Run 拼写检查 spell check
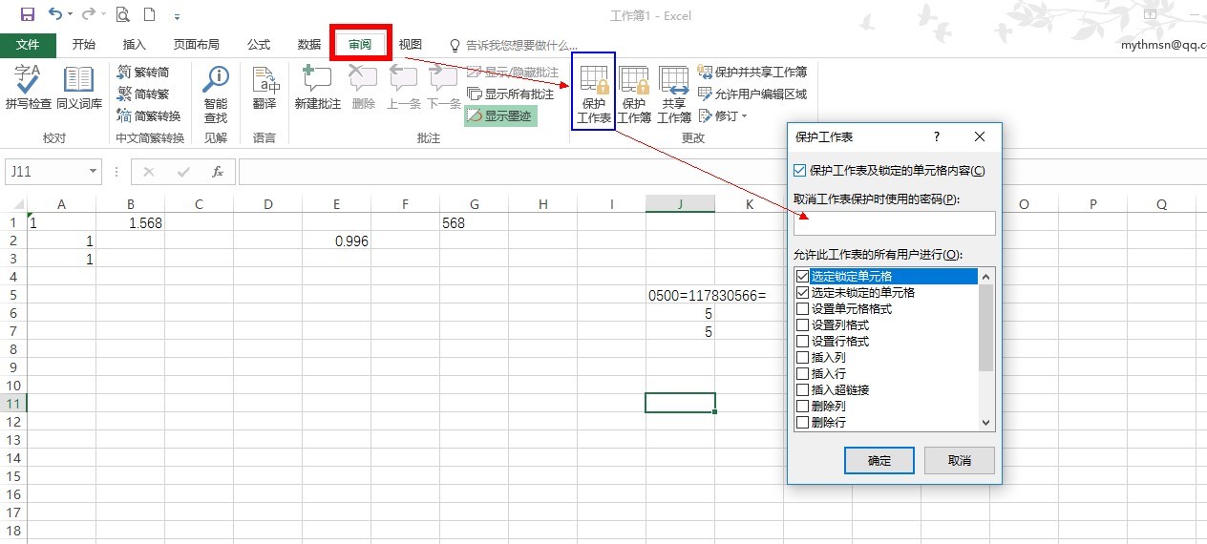 [x=28, y=88]
